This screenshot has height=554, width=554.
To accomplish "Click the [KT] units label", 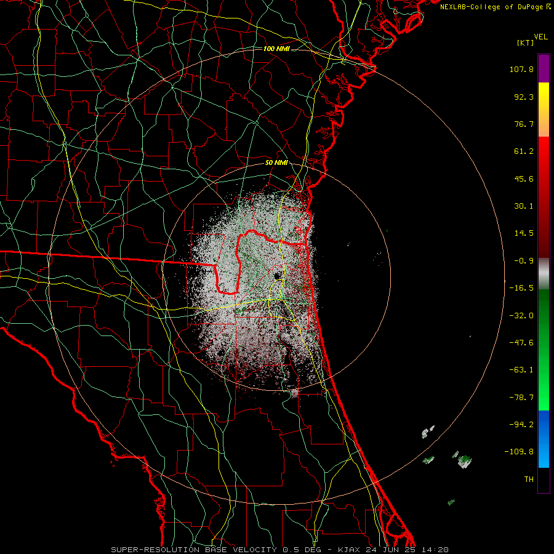I will [526, 42].
